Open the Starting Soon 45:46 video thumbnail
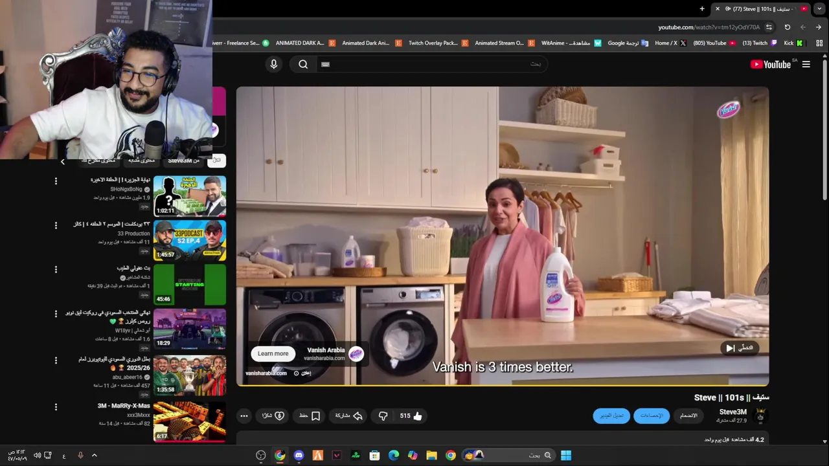This screenshot has height=466, width=829. (x=190, y=285)
